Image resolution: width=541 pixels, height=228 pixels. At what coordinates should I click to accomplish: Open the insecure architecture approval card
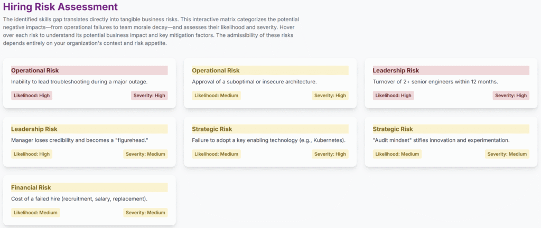click(x=270, y=83)
